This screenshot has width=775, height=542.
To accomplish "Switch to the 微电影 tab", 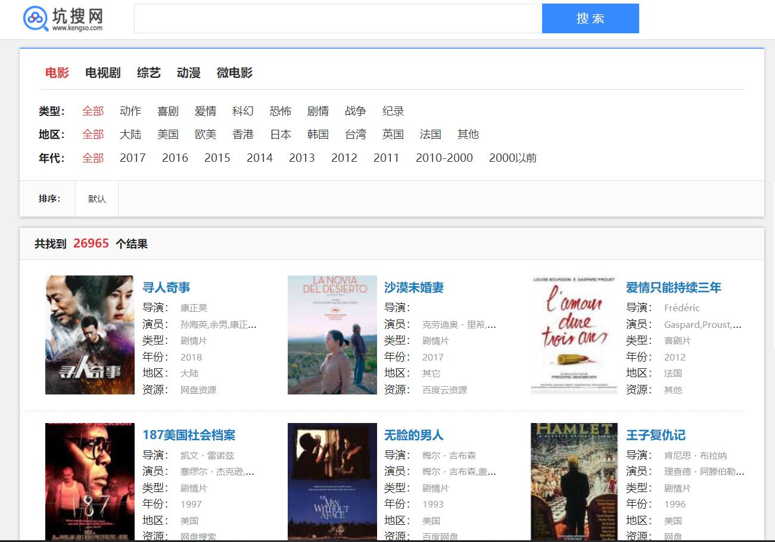I will [x=235, y=73].
